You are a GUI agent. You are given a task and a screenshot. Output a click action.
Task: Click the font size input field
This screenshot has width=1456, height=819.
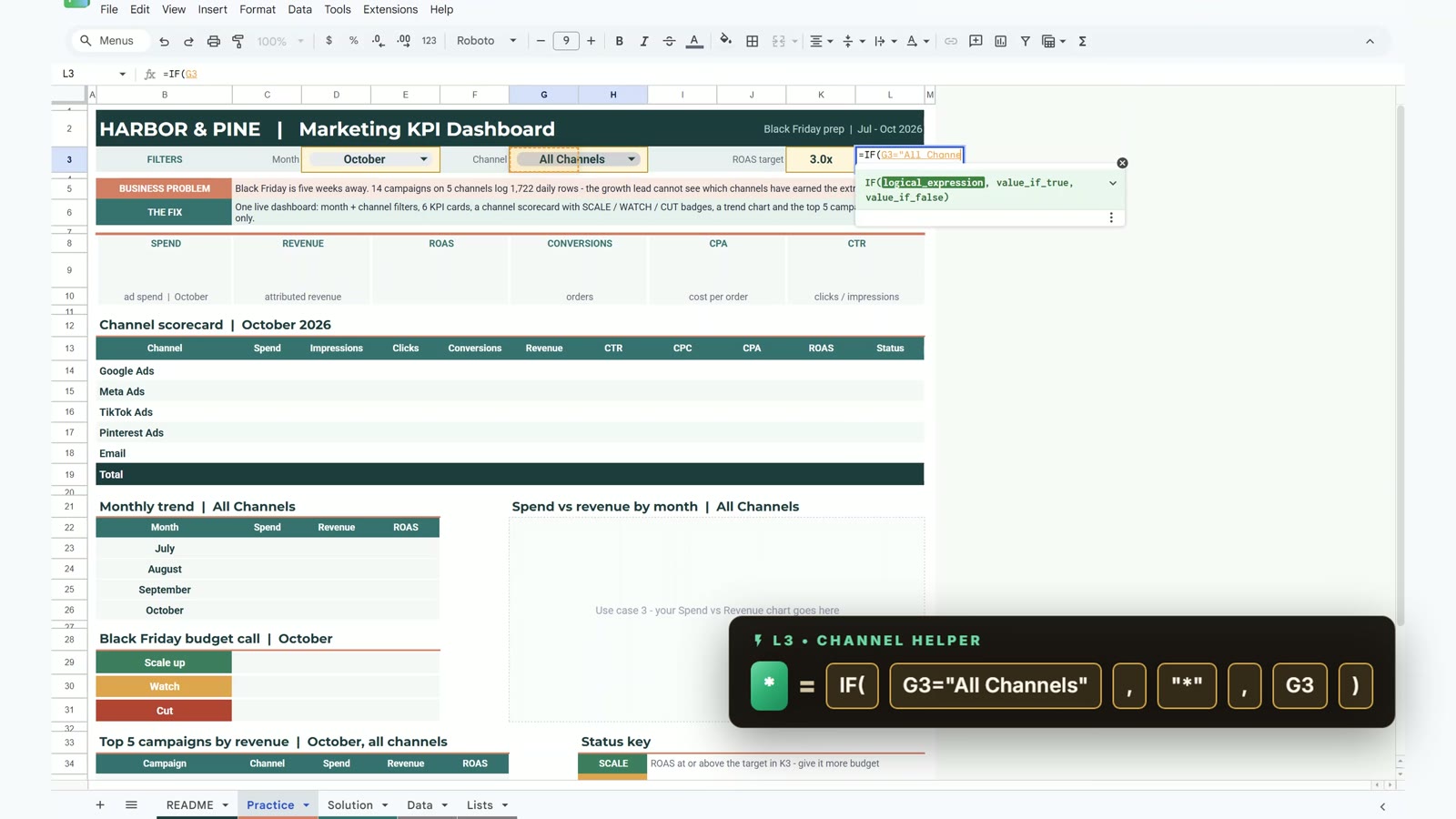(x=566, y=41)
